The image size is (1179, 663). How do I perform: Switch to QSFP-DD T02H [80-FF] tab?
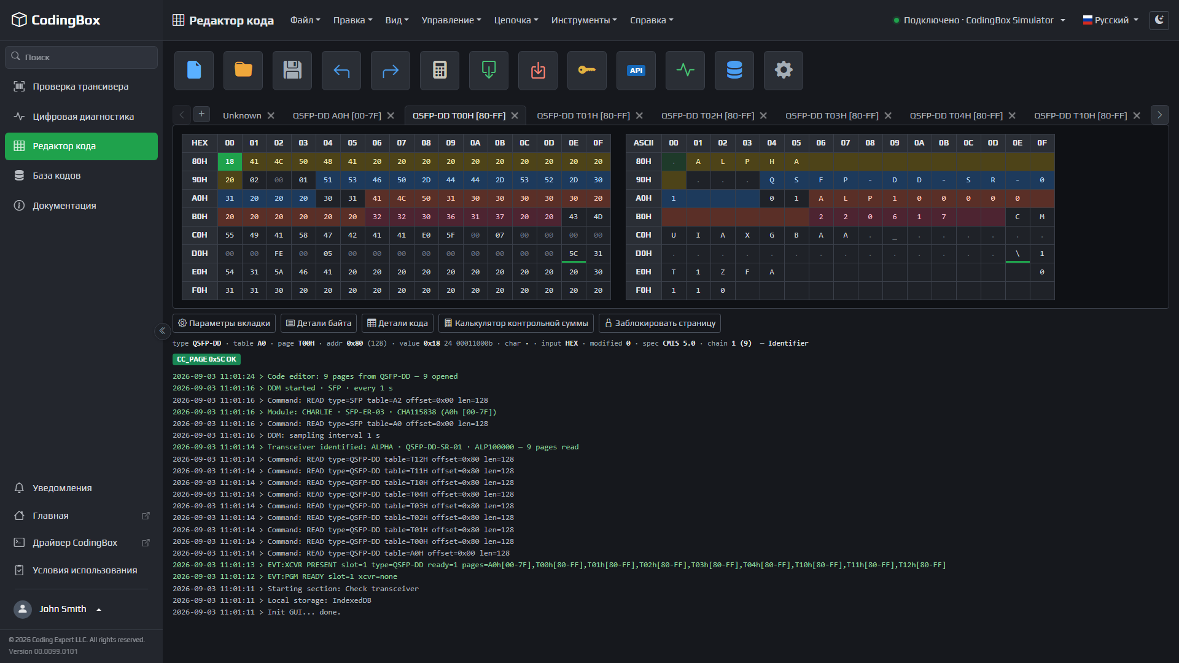(707, 115)
